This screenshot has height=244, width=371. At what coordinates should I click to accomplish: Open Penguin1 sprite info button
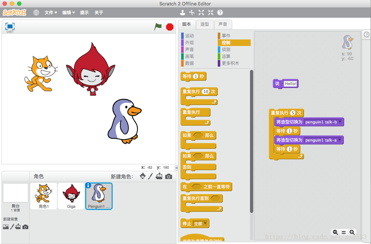tap(88, 186)
